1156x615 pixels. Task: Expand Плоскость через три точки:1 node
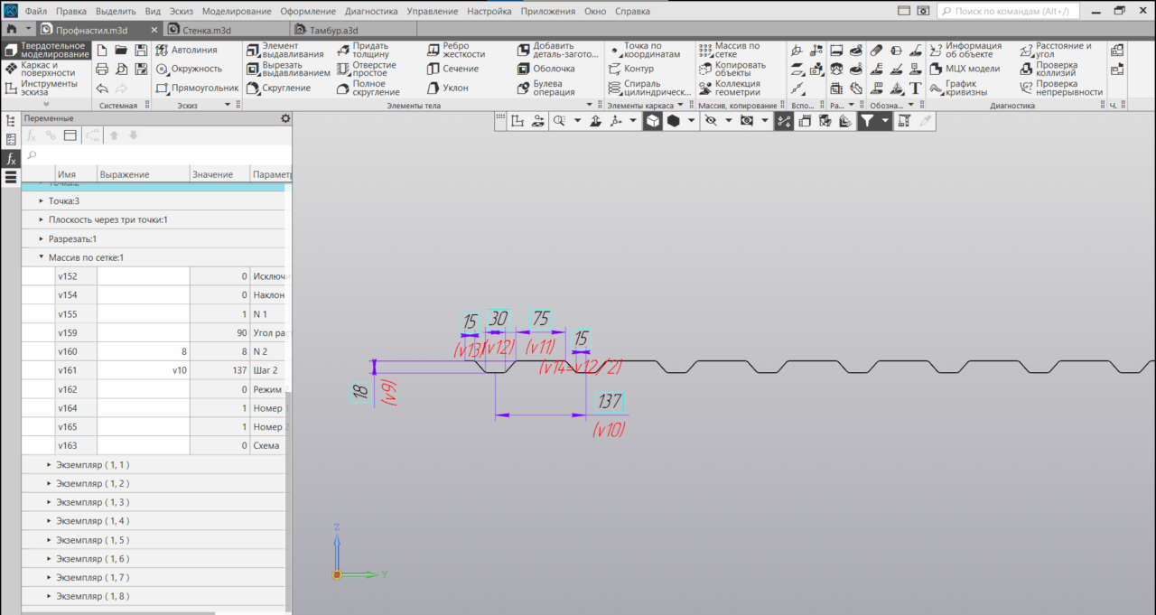(x=42, y=219)
